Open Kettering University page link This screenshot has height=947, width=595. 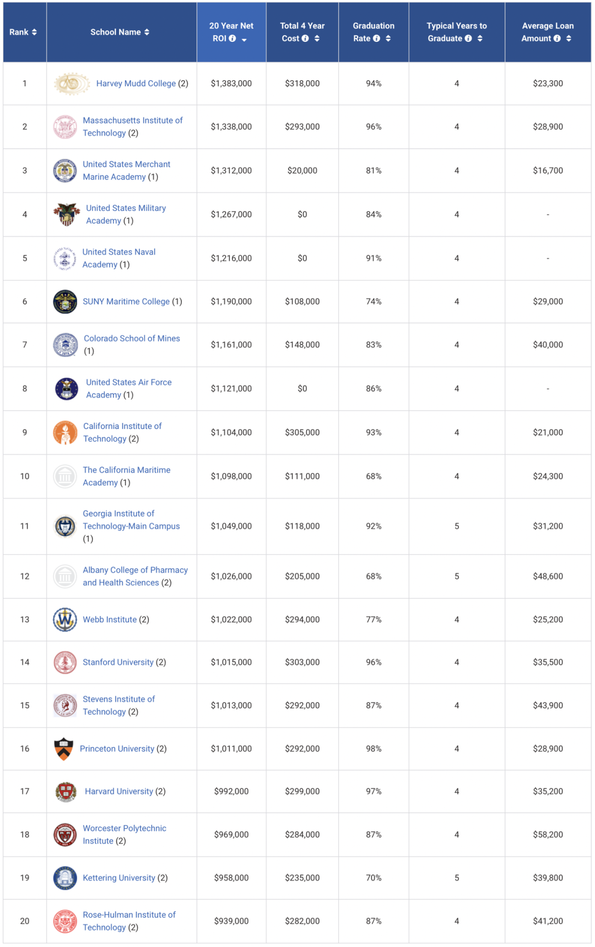pos(119,878)
